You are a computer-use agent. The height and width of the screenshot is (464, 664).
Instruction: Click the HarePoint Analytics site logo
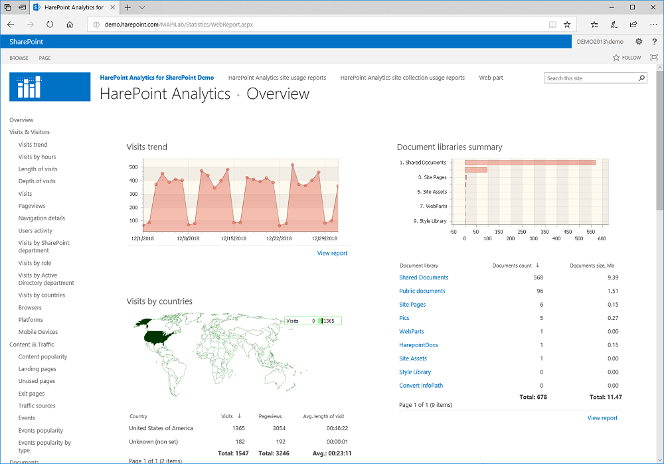50,86
